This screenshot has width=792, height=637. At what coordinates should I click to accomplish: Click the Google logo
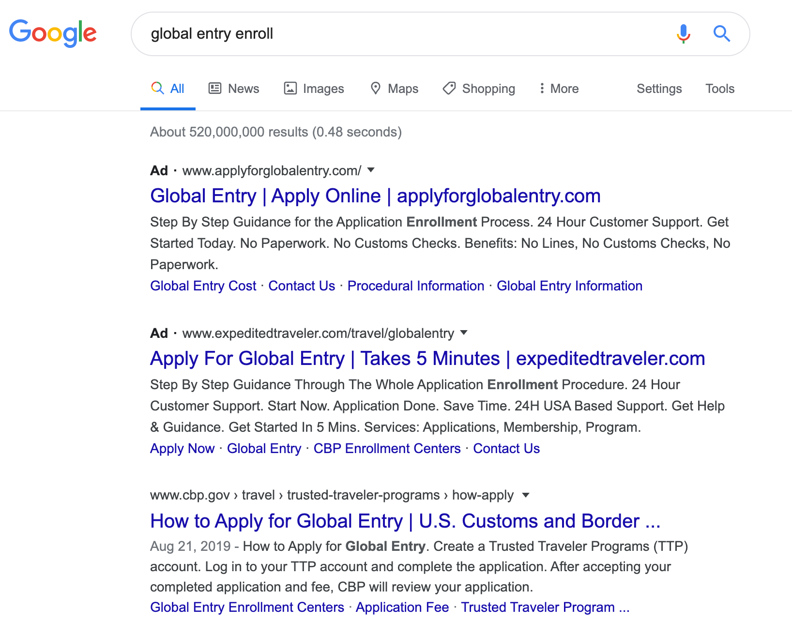point(53,33)
